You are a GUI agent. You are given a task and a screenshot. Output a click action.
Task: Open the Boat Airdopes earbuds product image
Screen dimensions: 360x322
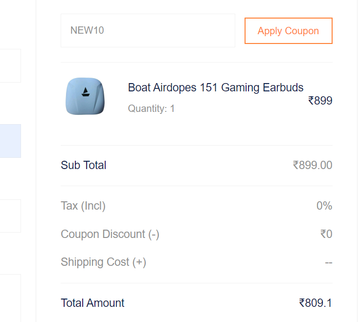(x=85, y=96)
